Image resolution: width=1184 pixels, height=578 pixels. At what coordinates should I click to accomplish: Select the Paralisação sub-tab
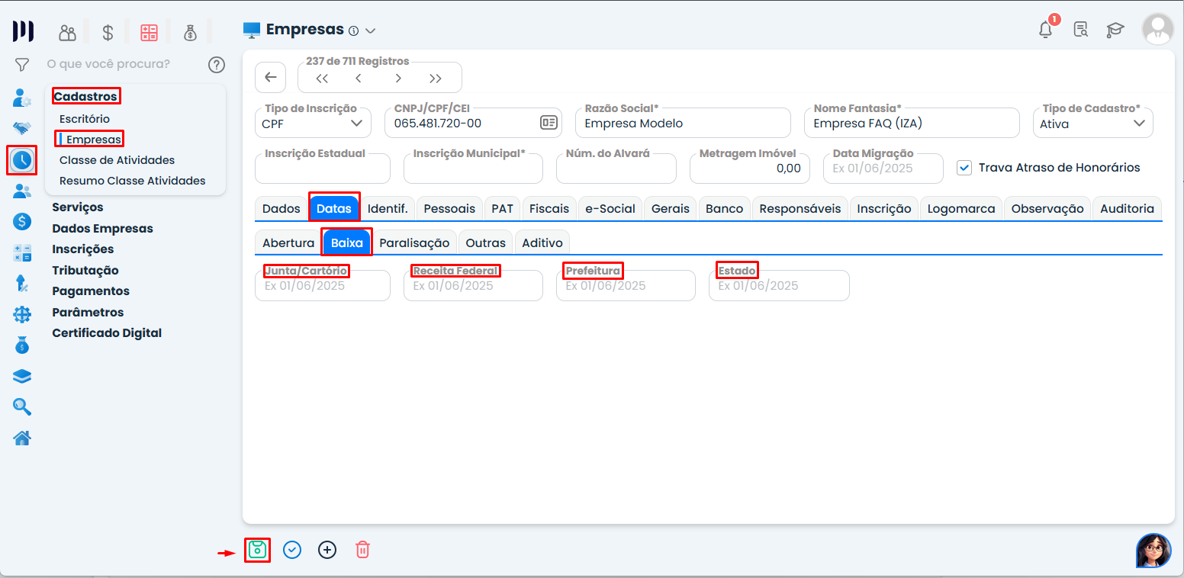click(x=414, y=242)
